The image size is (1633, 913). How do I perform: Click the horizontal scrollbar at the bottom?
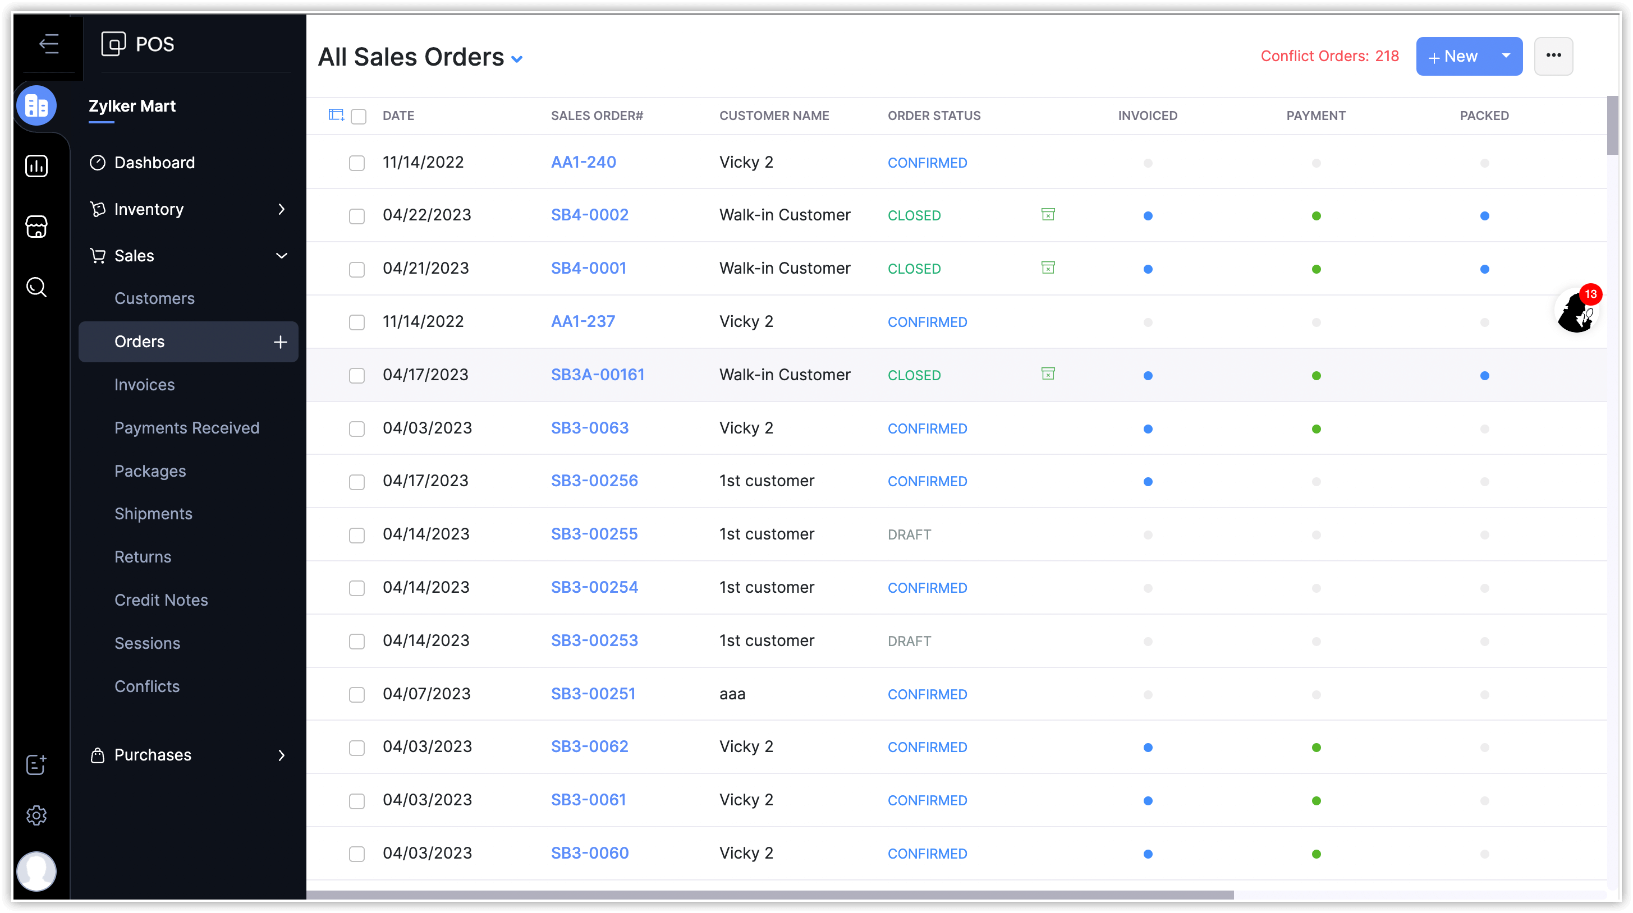[769, 894]
